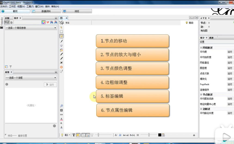Screen dimensions: 234x144
Task: Toggle the light bulb background at bottom toolbar
Action: 62,135
